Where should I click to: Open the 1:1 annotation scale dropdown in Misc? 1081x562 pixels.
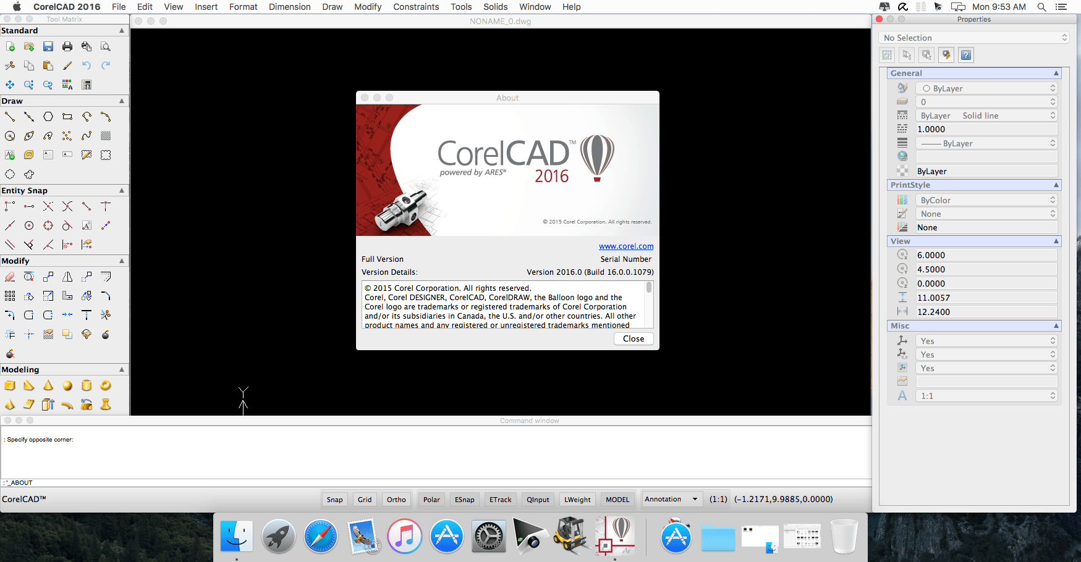pos(986,396)
